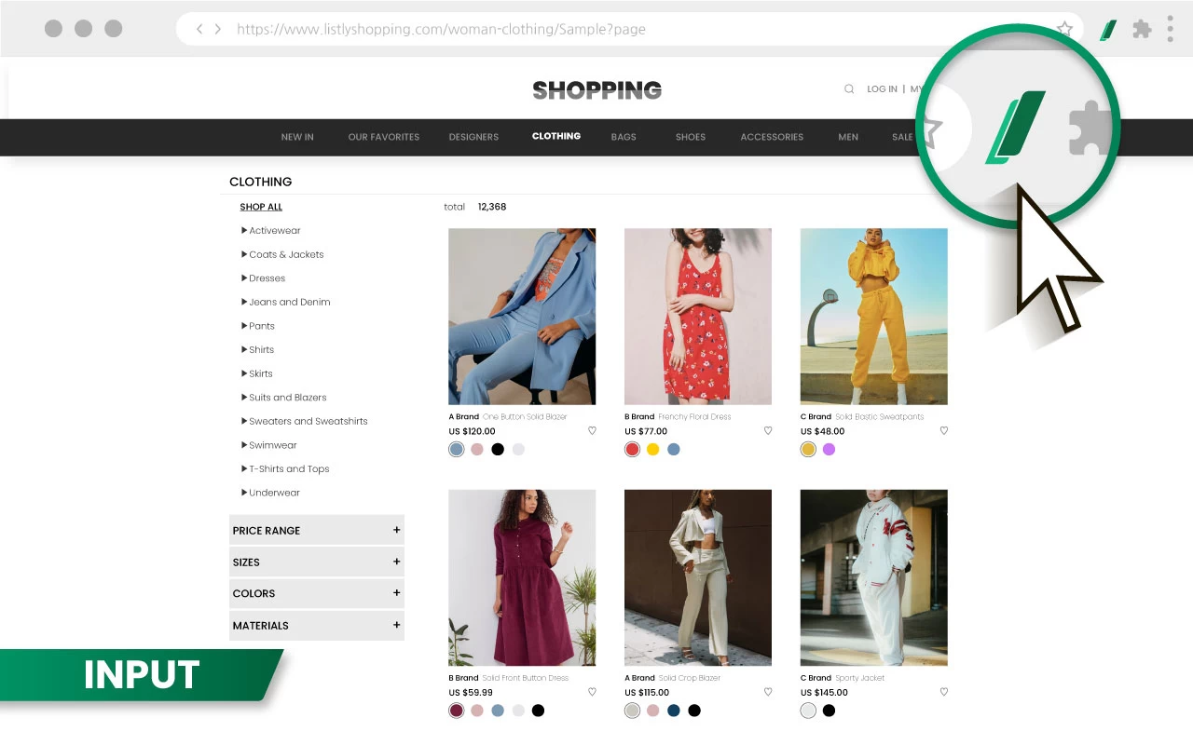1193x745 pixels.
Task: Open the browser extensions puzzle icon
Action: (x=1142, y=29)
